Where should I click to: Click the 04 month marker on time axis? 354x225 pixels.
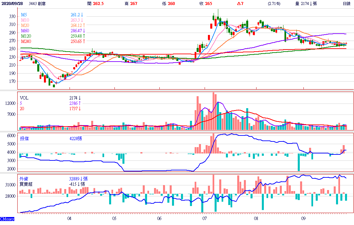tap(69, 219)
